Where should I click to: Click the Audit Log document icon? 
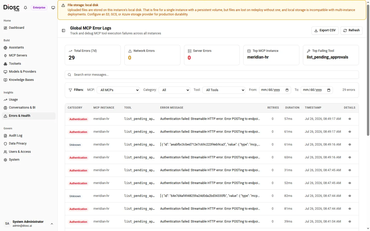tap(5, 136)
